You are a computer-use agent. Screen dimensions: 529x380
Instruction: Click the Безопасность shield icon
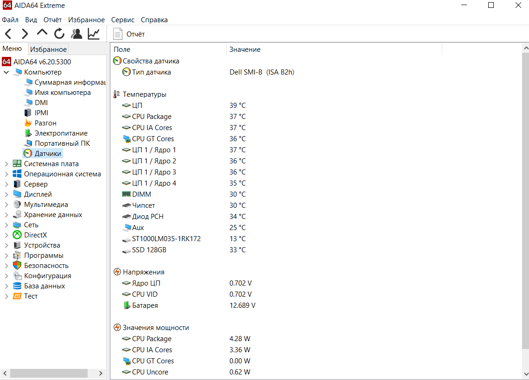pyautogui.click(x=17, y=266)
